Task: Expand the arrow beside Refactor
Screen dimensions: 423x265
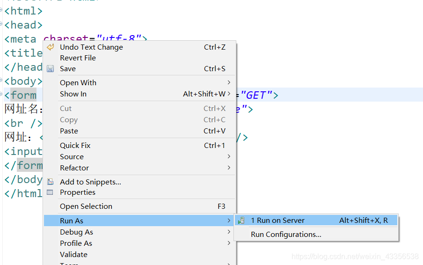Action: 229,168
